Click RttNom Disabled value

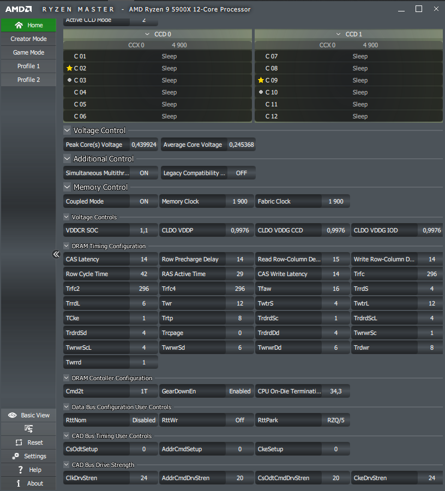[144, 420]
